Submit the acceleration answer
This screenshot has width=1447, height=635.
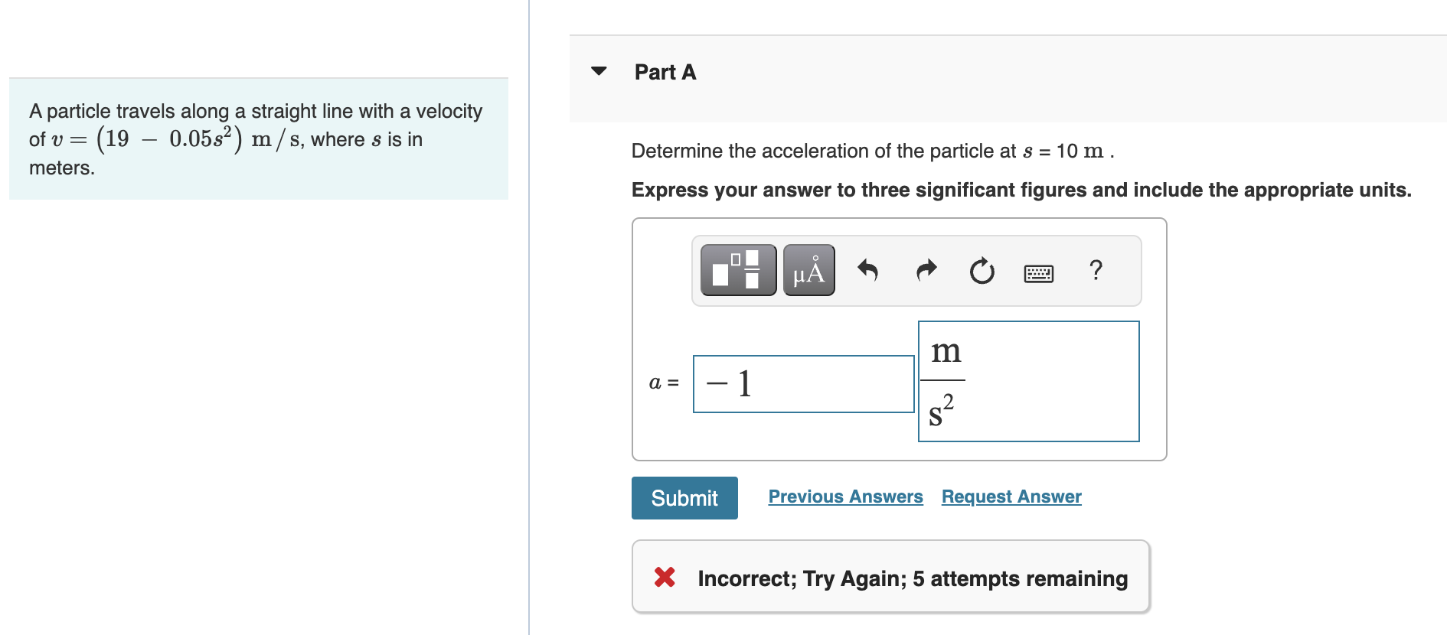point(684,497)
